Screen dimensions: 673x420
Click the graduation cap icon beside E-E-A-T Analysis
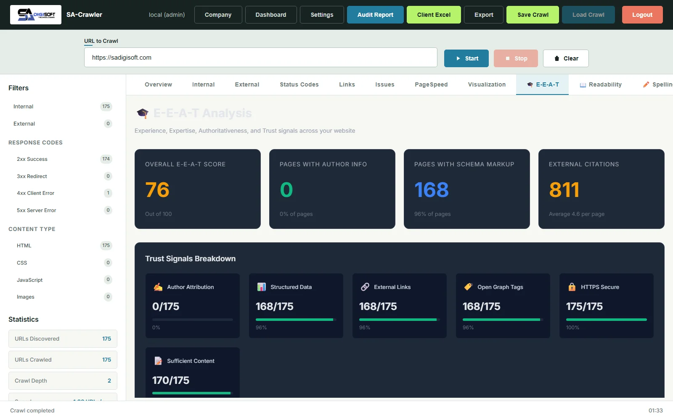[143, 113]
